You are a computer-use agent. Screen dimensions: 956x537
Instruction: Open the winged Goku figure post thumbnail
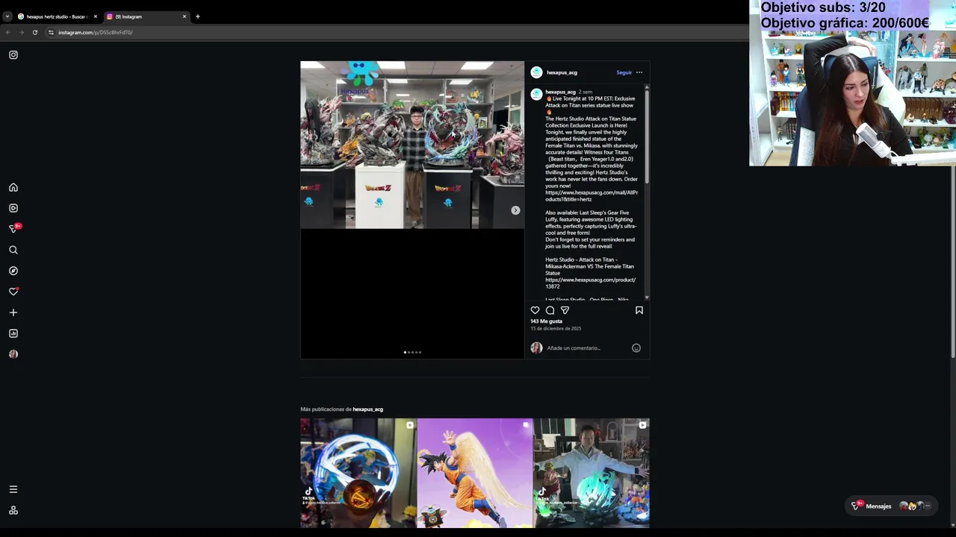click(475, 473)
